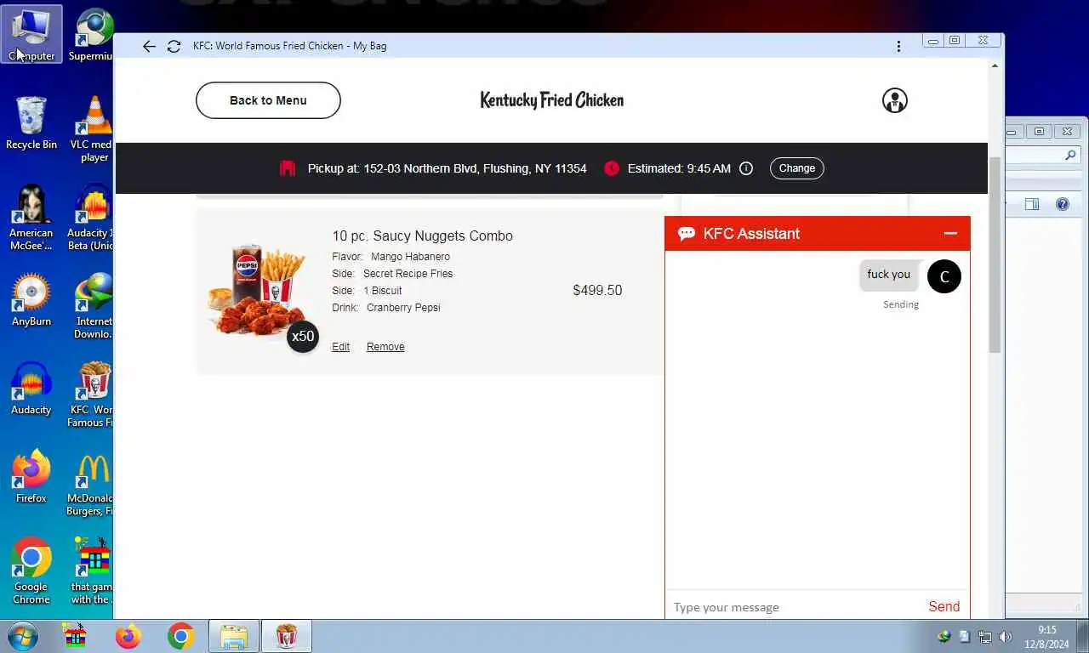Send the chat message

pos(944,606)
